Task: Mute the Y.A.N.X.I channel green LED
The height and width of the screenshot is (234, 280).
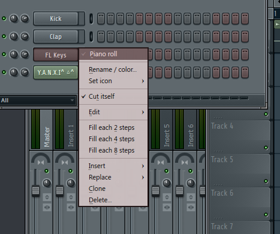Action: (x=4, y=72)
